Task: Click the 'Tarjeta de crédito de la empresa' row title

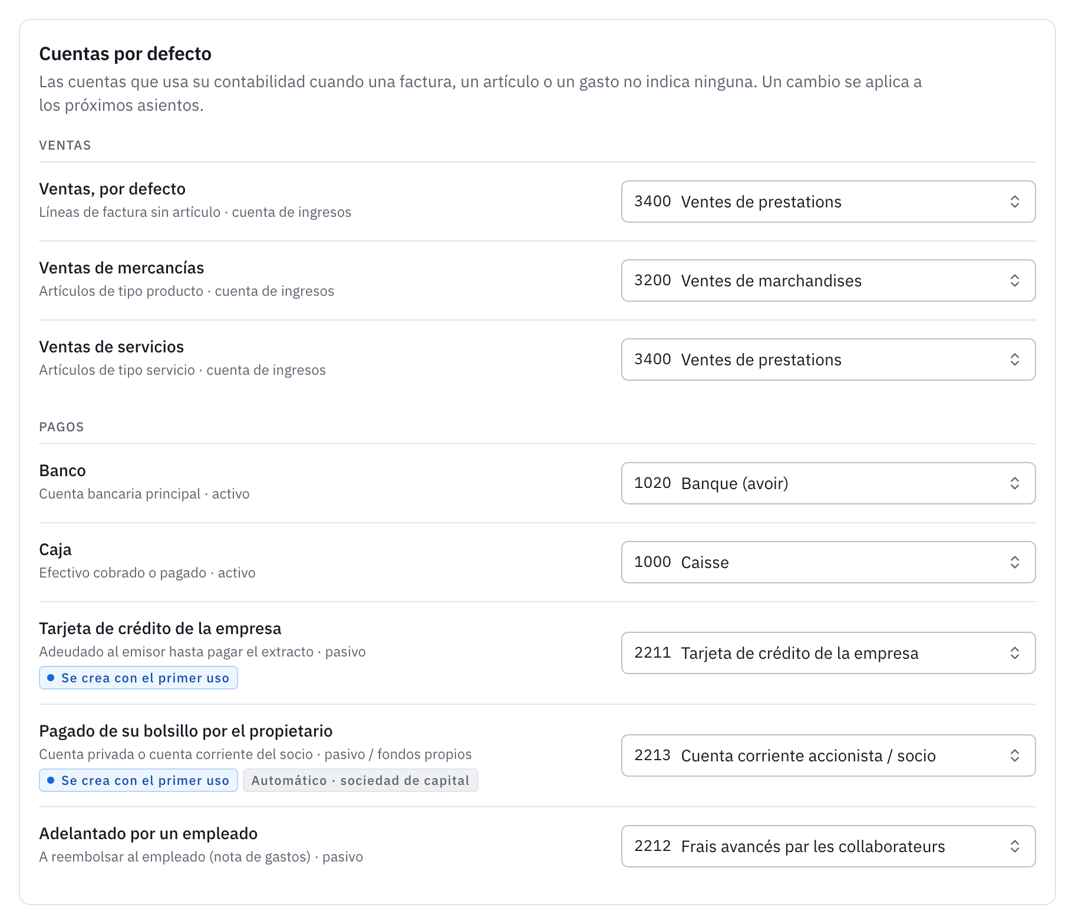Action: pos(160,628)
